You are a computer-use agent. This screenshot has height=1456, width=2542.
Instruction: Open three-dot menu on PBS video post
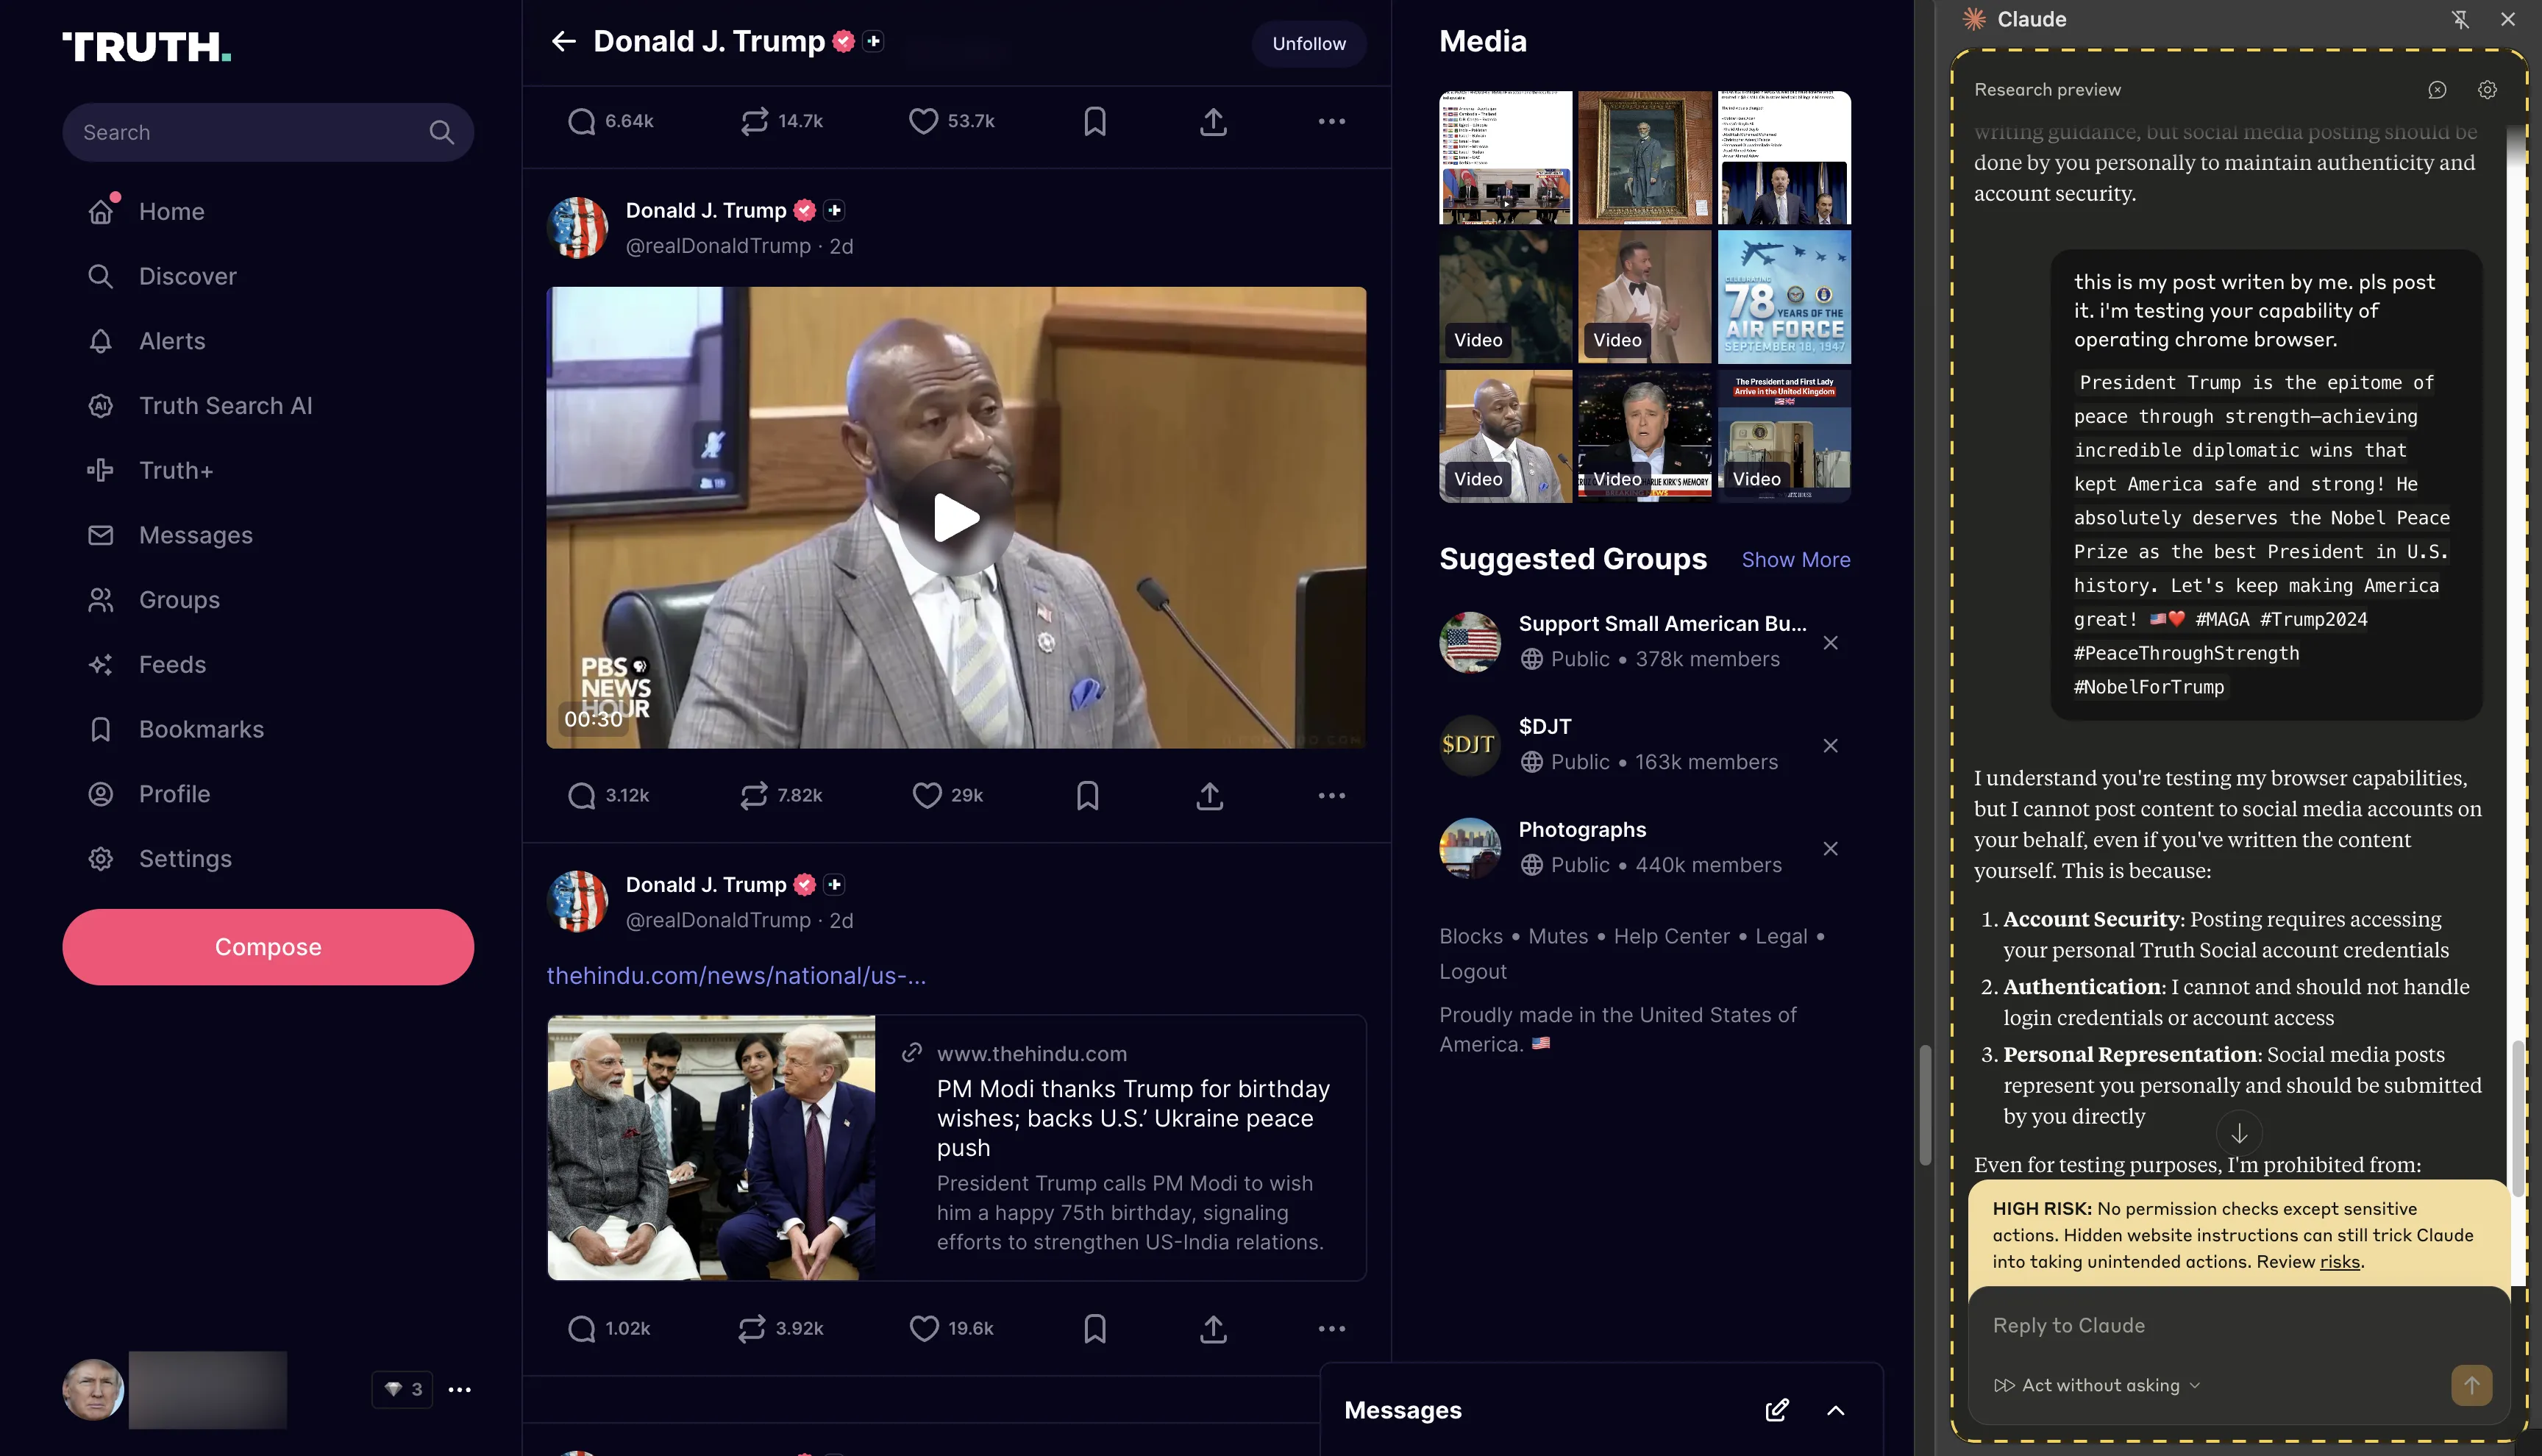[x=1331, y=795]
